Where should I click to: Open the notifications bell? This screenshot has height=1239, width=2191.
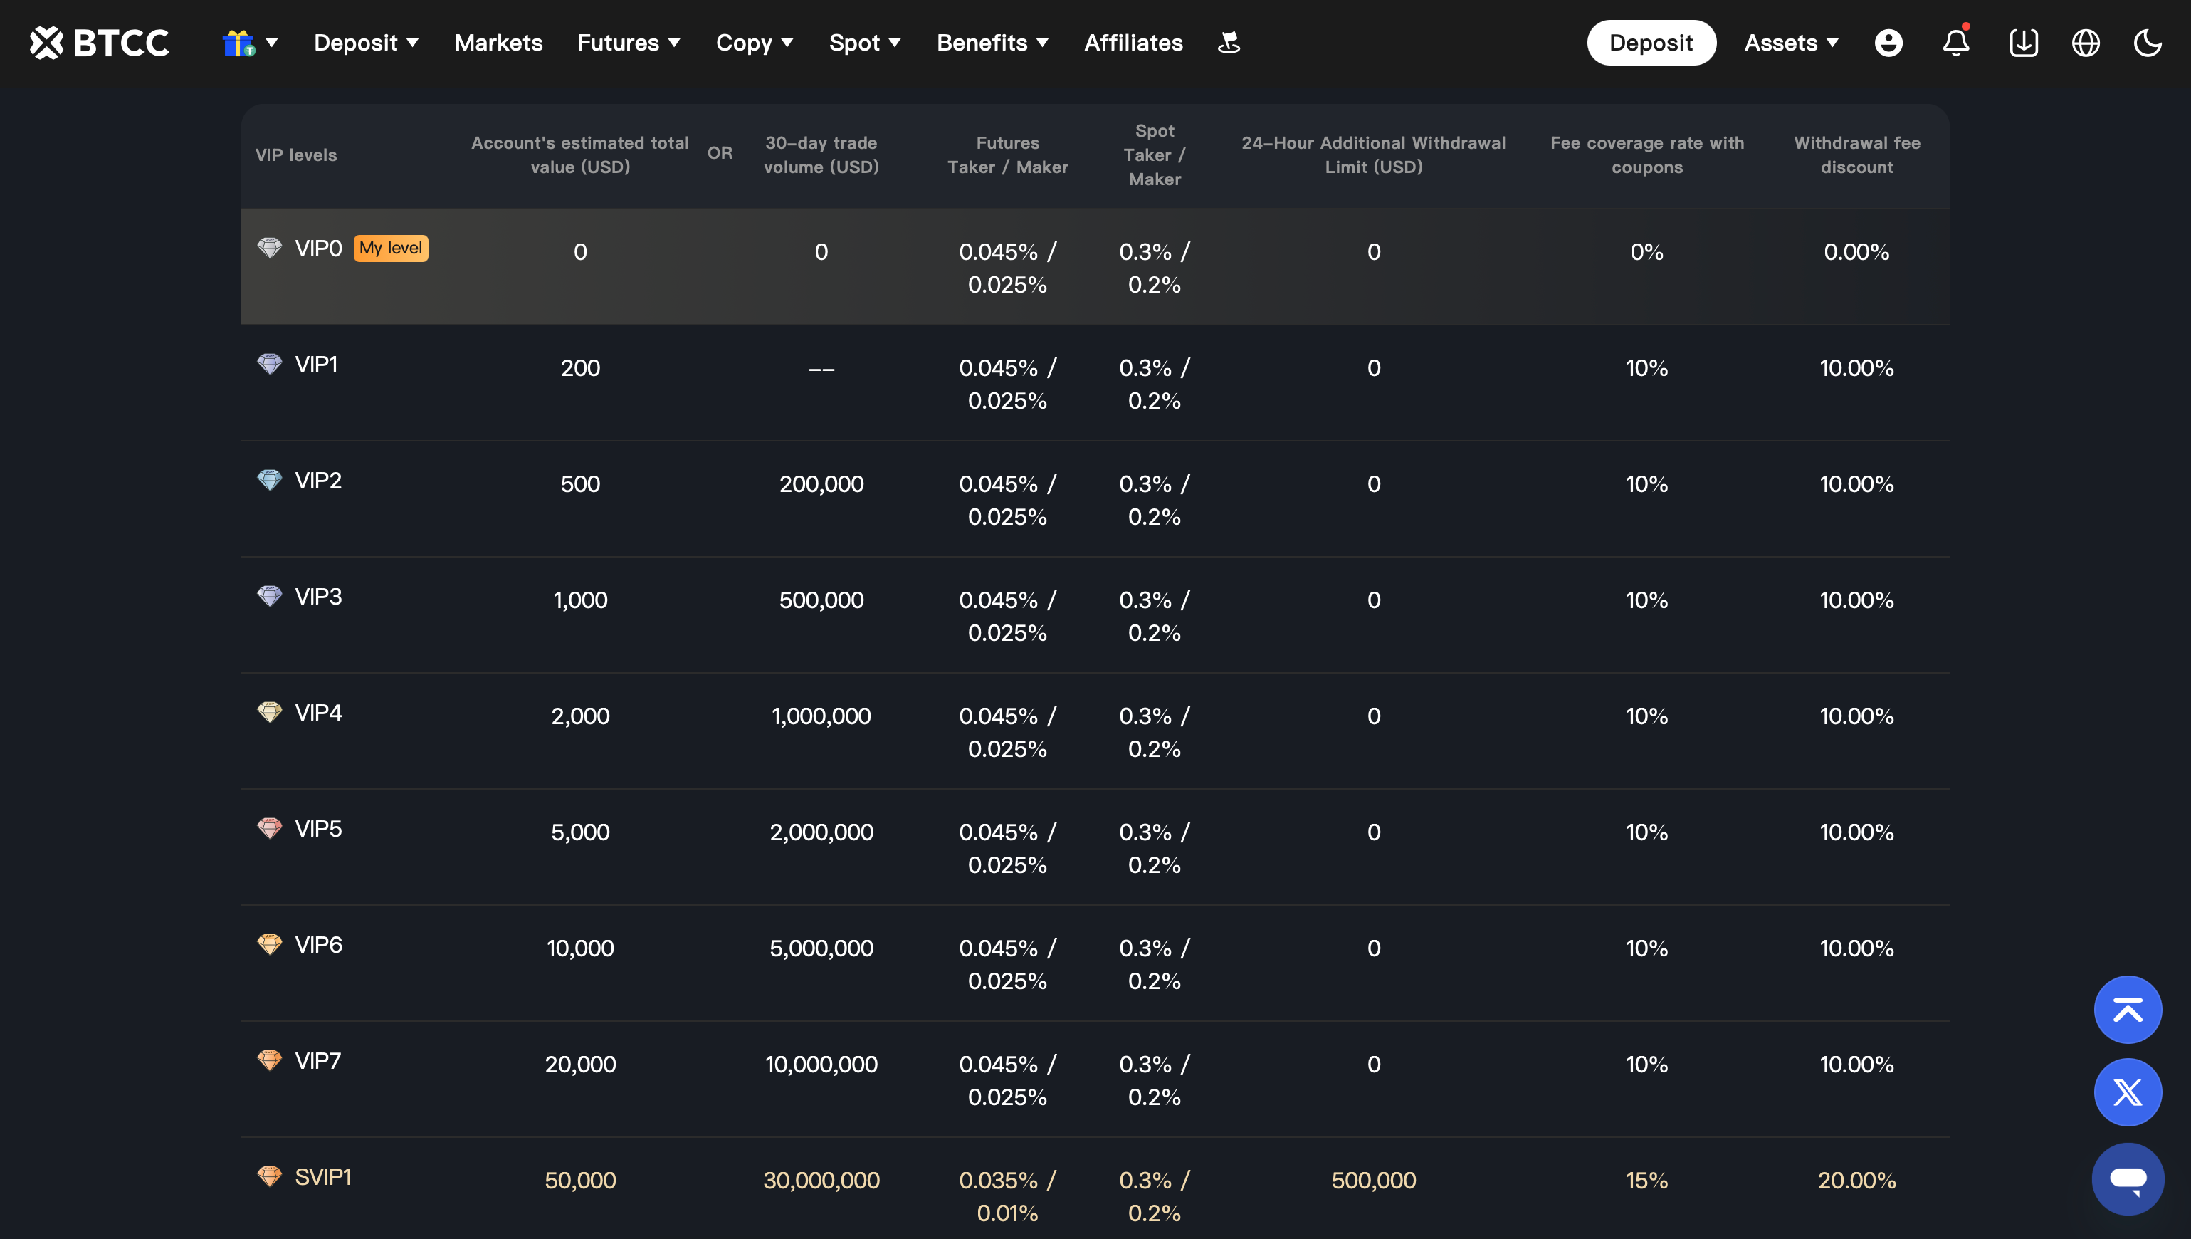tap(1956, 43)
